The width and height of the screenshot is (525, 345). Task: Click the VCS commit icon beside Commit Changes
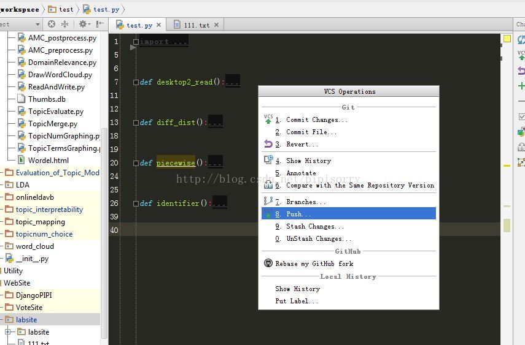268,119
